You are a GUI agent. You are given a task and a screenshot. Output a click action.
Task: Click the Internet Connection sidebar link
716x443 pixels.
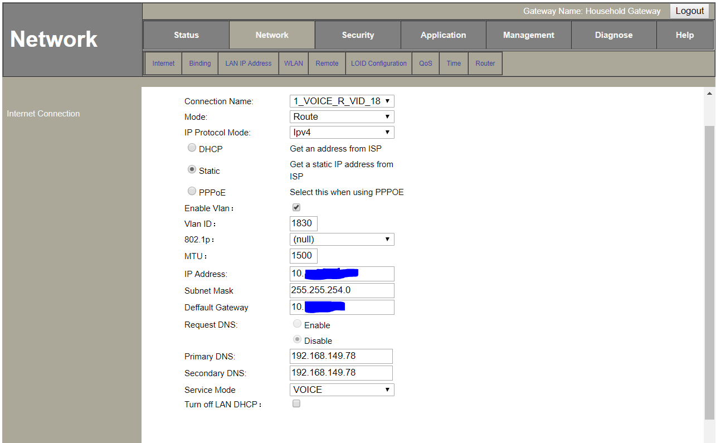(43, 114)
